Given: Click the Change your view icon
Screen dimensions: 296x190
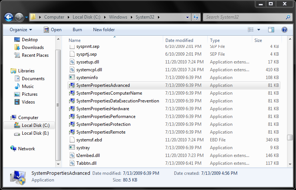Looking at the screenshot, I should pyautogui.click(x=250, y=30).
